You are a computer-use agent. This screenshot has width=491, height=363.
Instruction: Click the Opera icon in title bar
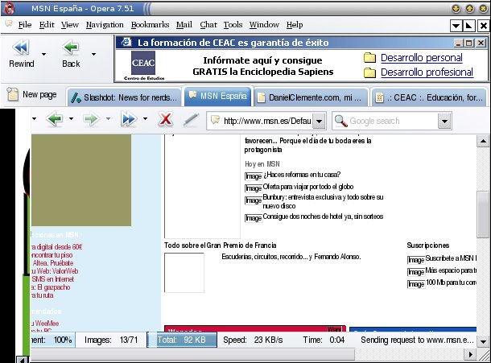(9, 8)
